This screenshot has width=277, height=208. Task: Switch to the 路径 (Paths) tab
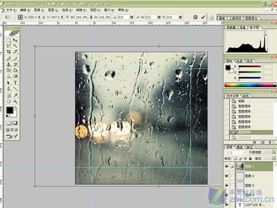point(249,147)
